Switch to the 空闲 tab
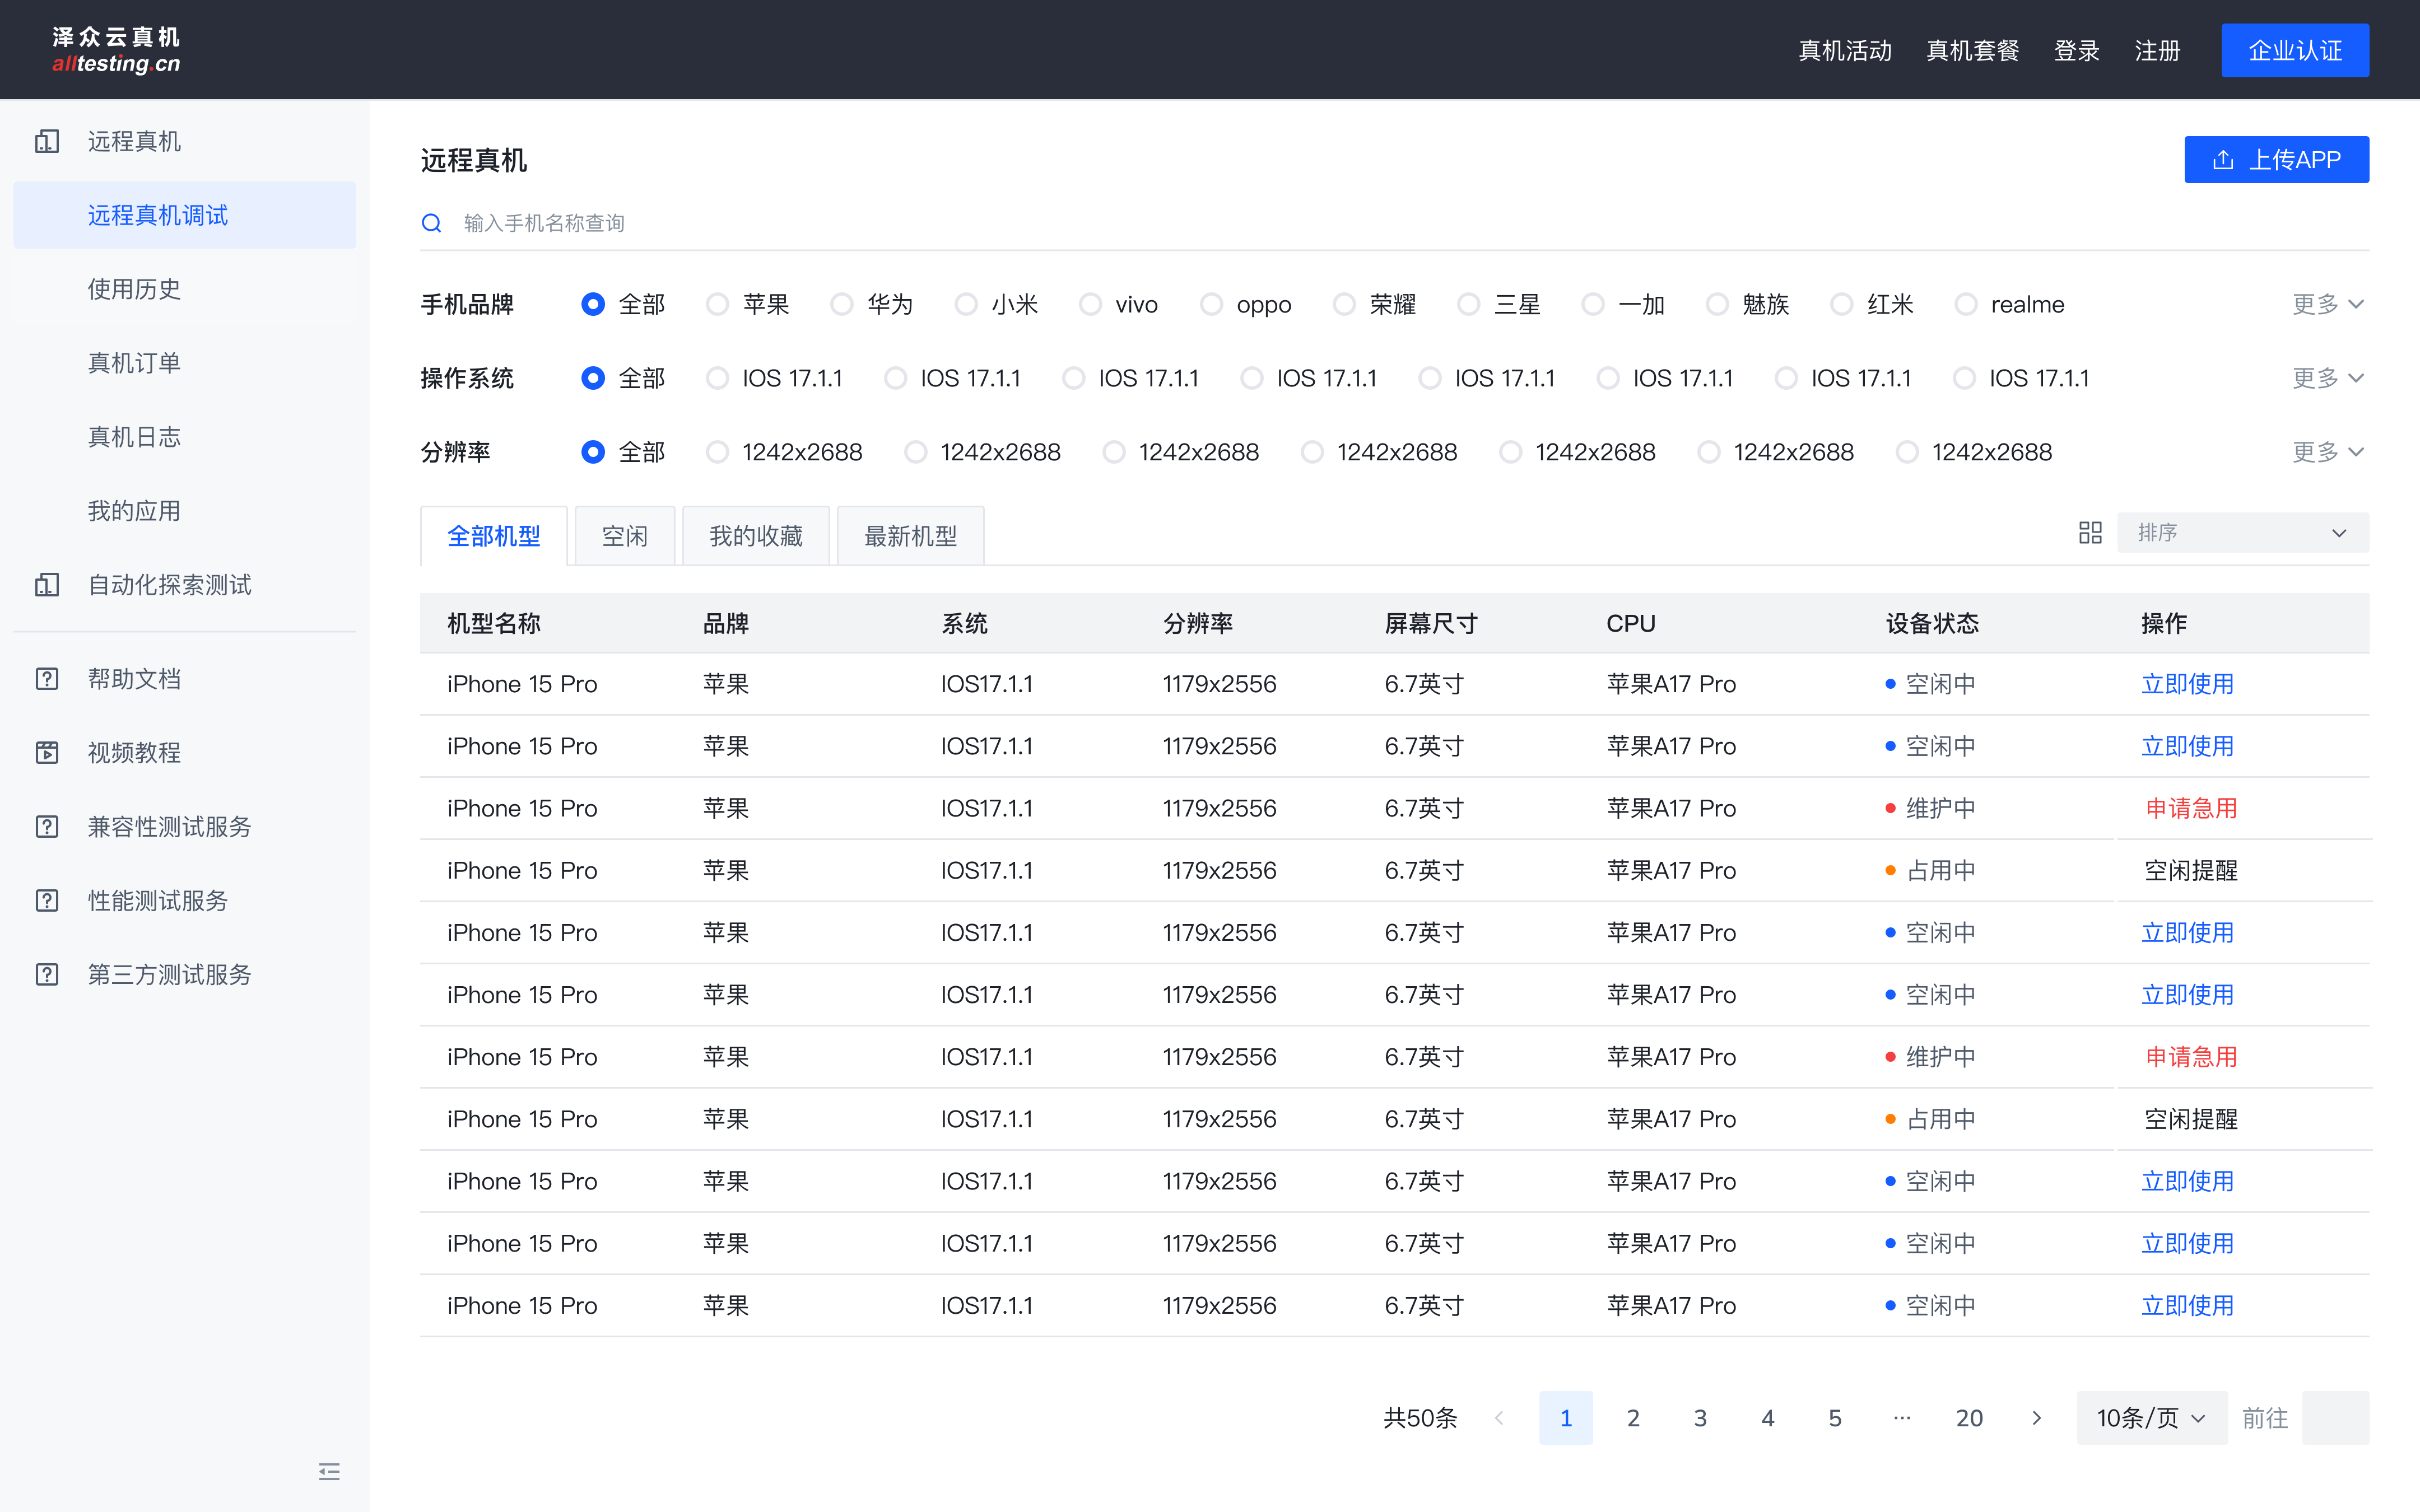Image resolution: width=2420 pixels, height=1512 pixels. point(625,537)
